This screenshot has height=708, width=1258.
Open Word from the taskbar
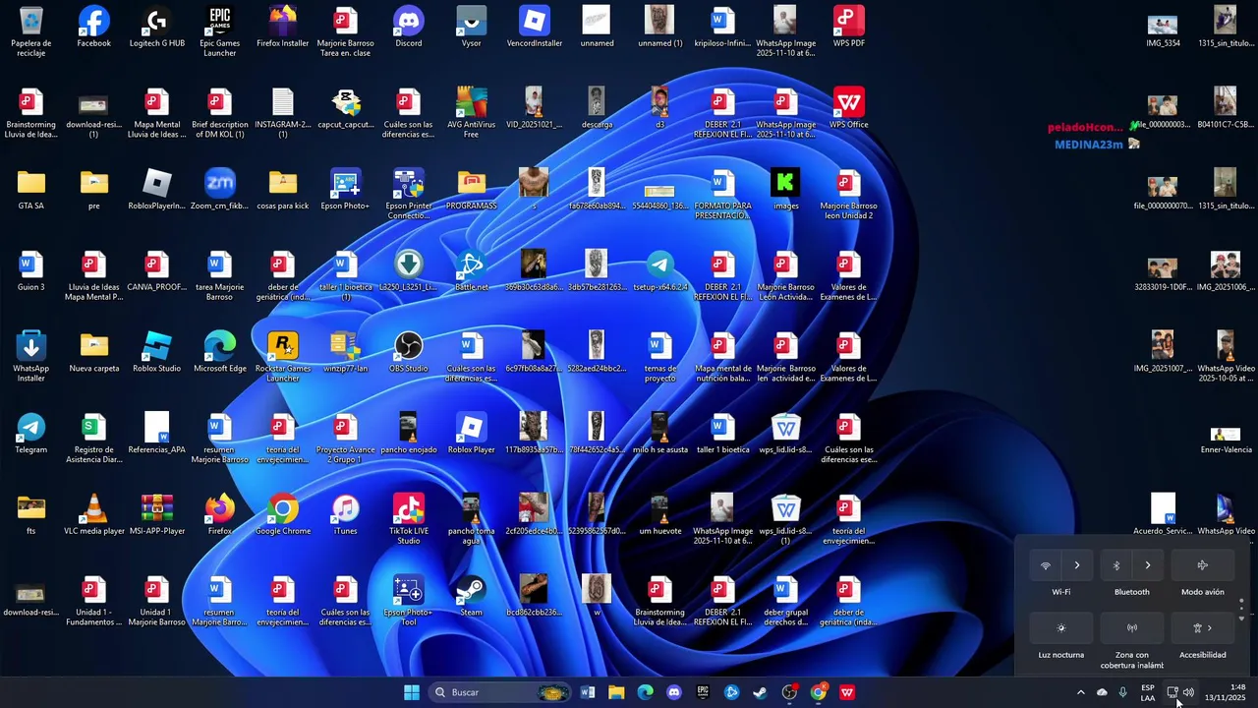(x=588, y=692)
